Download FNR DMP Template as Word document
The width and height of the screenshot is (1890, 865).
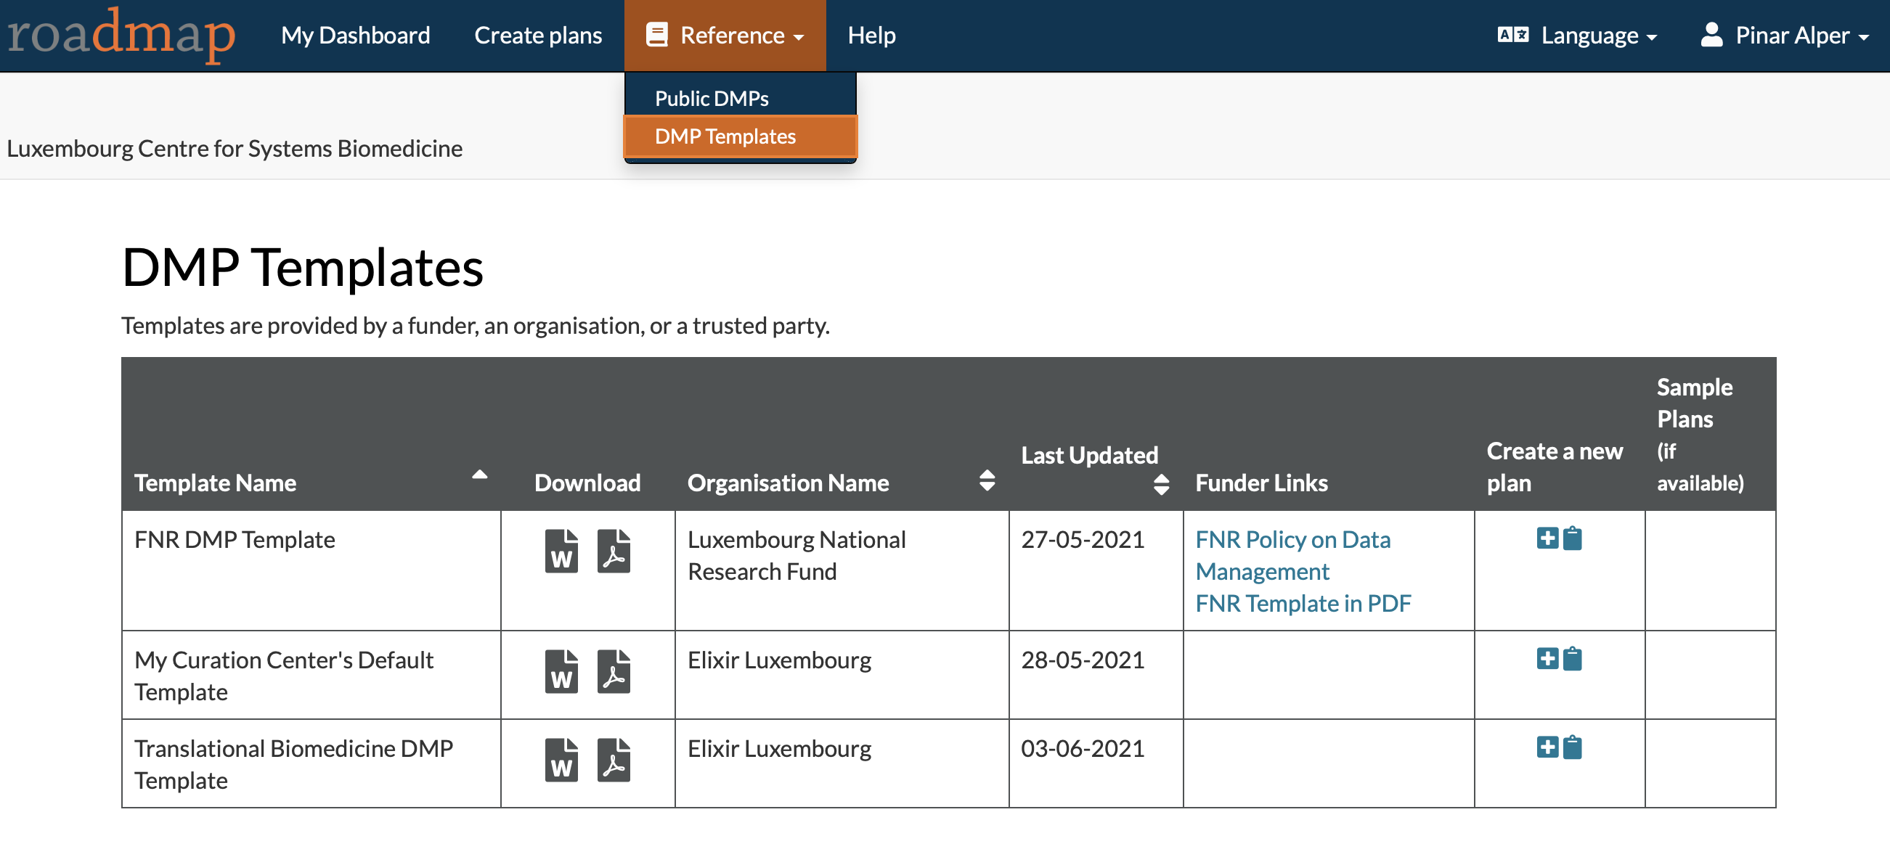point(561,551)
